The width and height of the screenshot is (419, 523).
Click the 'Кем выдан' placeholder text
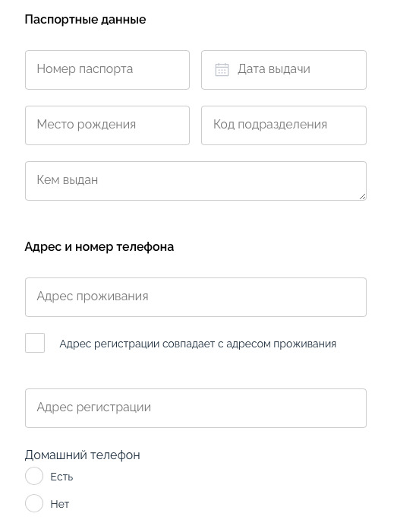(68, 180)
